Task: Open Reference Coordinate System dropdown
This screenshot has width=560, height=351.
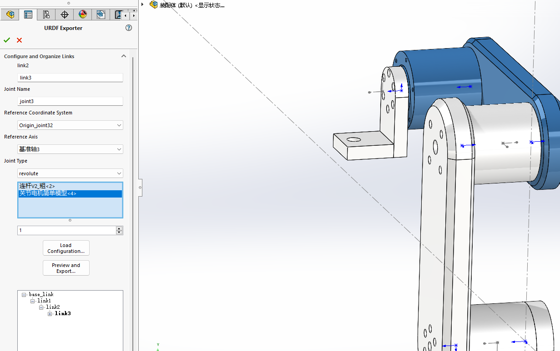Action: coord(70,125)
